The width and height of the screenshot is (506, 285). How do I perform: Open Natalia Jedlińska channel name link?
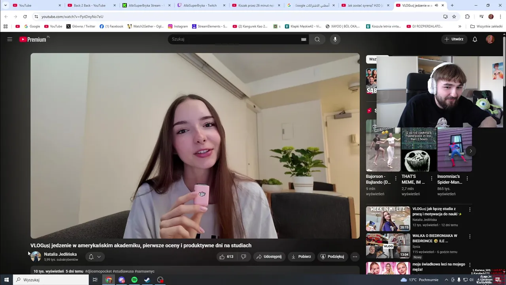(60, 254)
